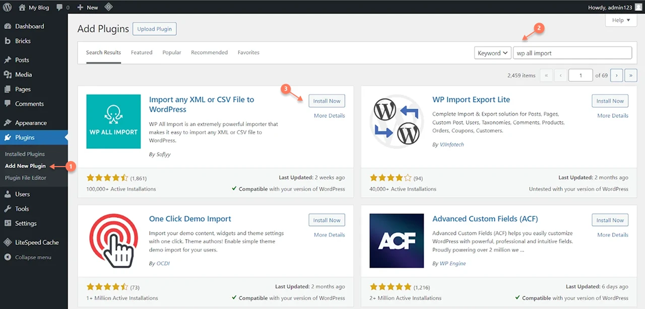
Task: Click the LiteSpeed diamond icon in admin bar
Action: click(108, 7)
